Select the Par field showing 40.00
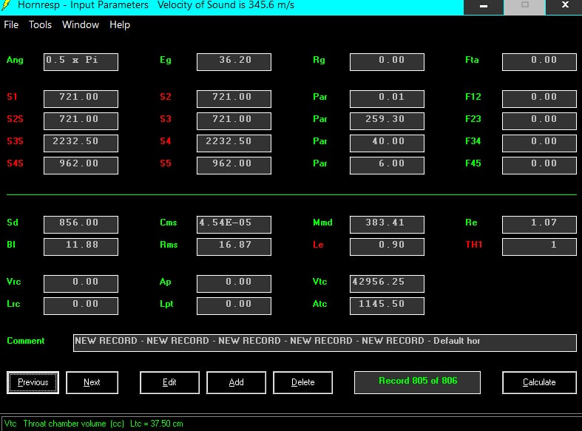 point(387,143)
